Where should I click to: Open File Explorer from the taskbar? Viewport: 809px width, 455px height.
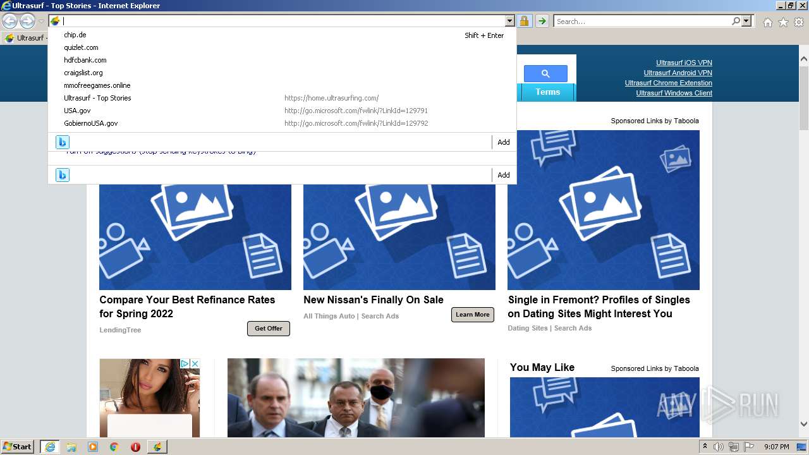pyautogui.click(x=71, y=447)
